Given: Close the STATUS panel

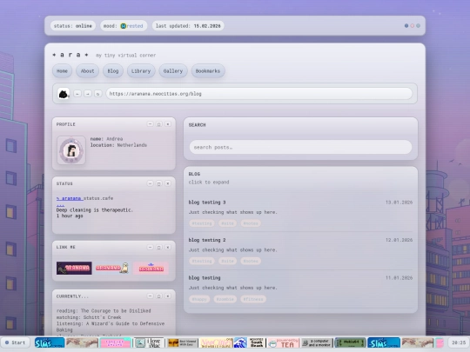Looking at the screenshot, I should pyautogui.click(x=168, y=183).
